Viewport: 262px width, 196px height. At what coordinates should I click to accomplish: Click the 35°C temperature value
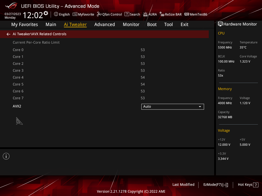(243, 47)
